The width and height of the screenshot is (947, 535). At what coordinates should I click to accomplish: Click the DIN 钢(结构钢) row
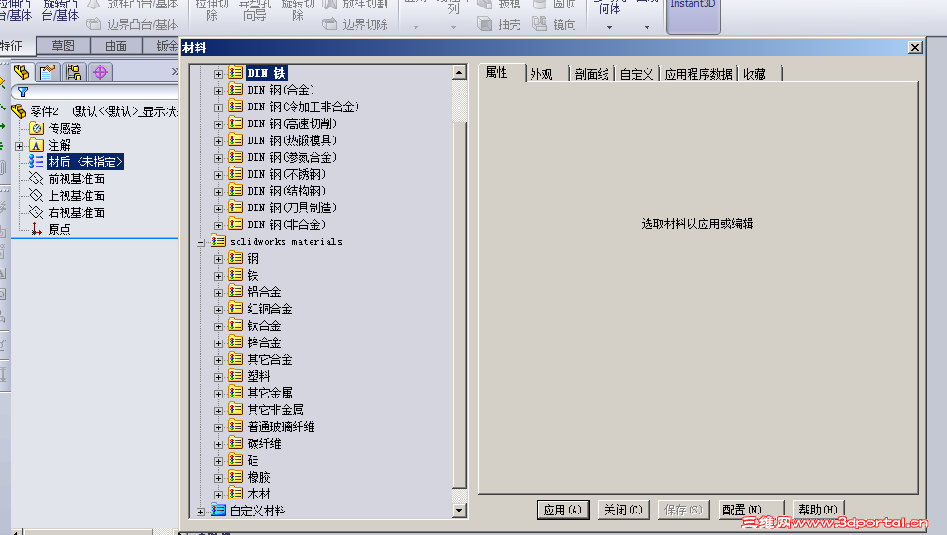[286, 192]
